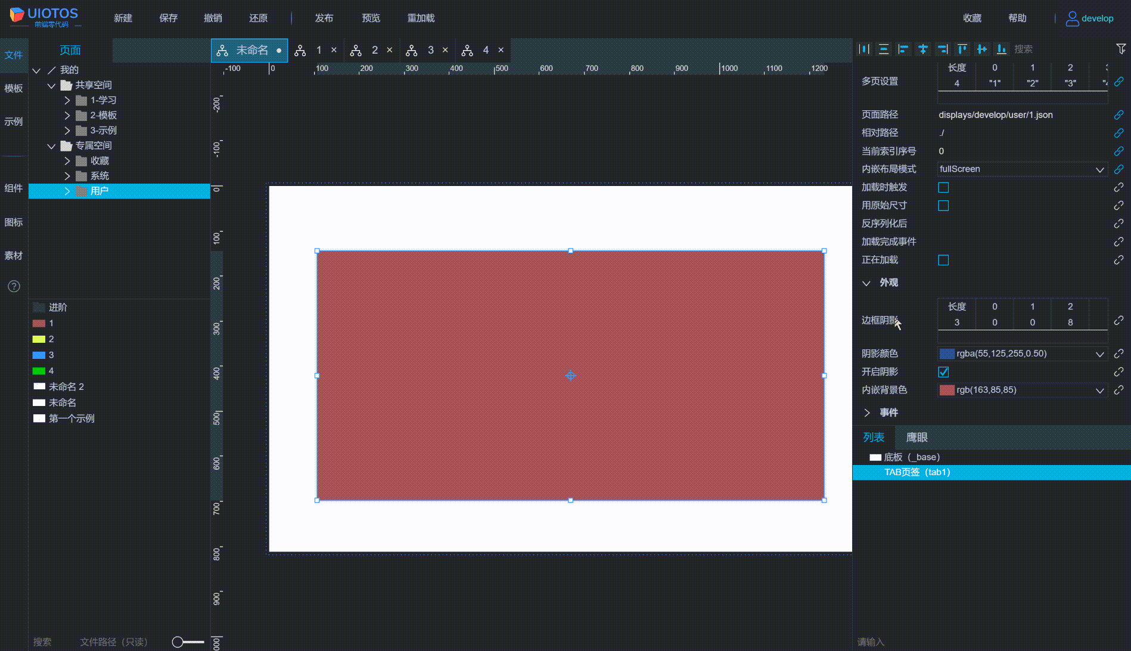The height and width of the screenshot is (651, 1131).
Task: Collapse the 外观 section
Action: click(866, 283)
